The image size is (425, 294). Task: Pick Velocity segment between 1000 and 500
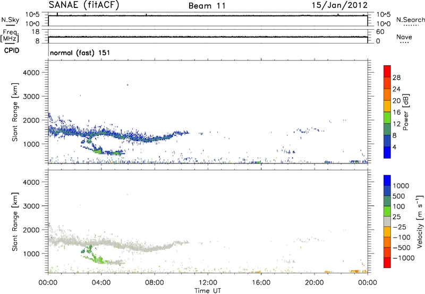click(387, 191)
